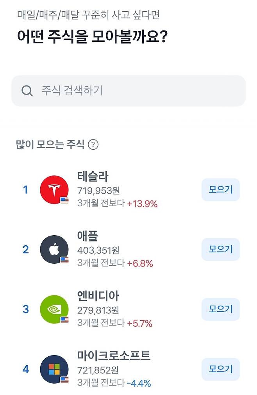Click the Tesla logo icon

(54, 189)
